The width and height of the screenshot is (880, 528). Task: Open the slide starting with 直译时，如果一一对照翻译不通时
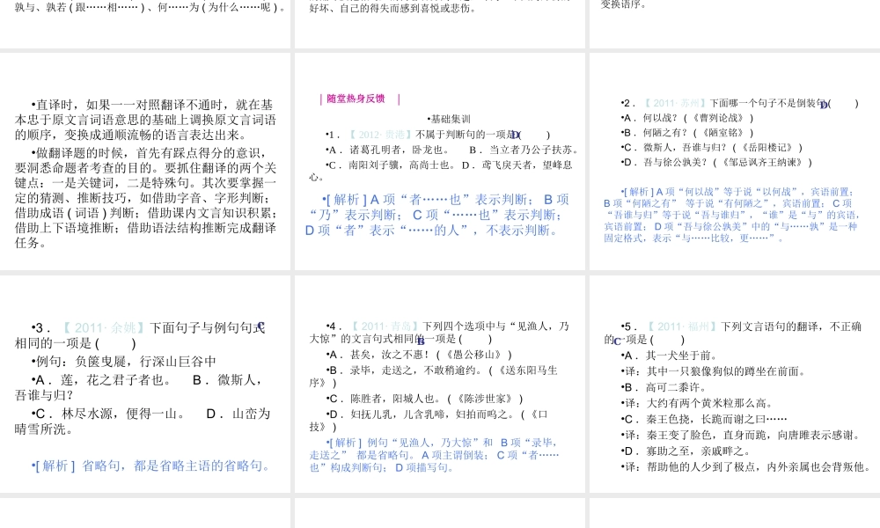(x=145, y=162)
